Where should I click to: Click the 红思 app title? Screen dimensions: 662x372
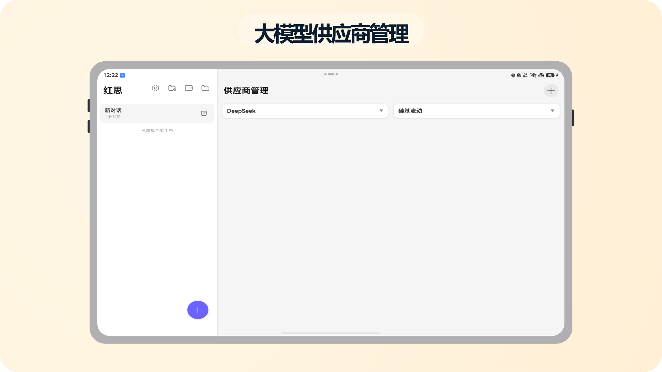(113, 90)
